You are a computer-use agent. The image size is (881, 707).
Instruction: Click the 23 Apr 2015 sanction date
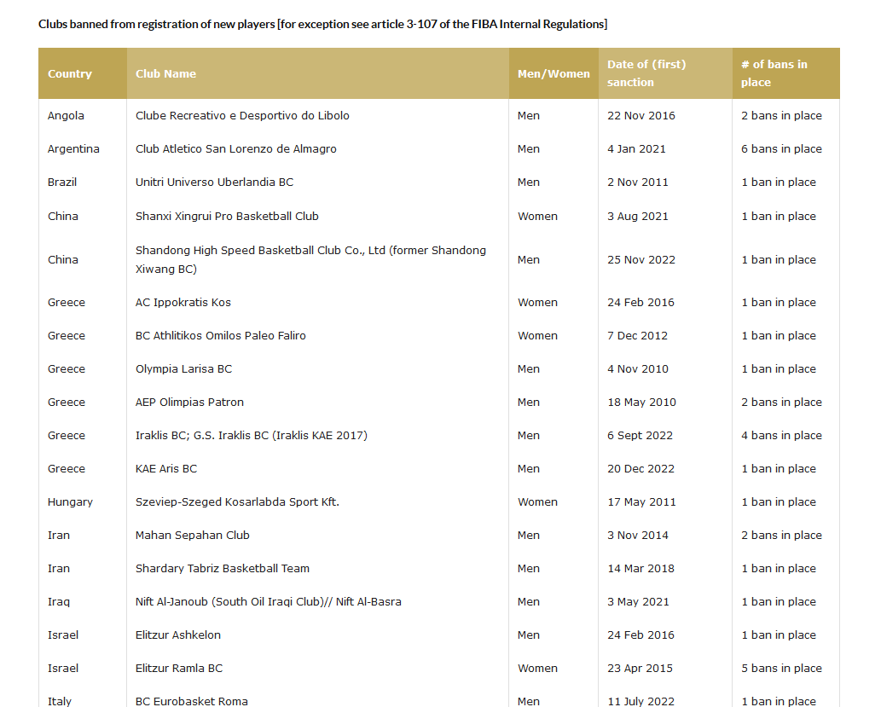[640, 669]
